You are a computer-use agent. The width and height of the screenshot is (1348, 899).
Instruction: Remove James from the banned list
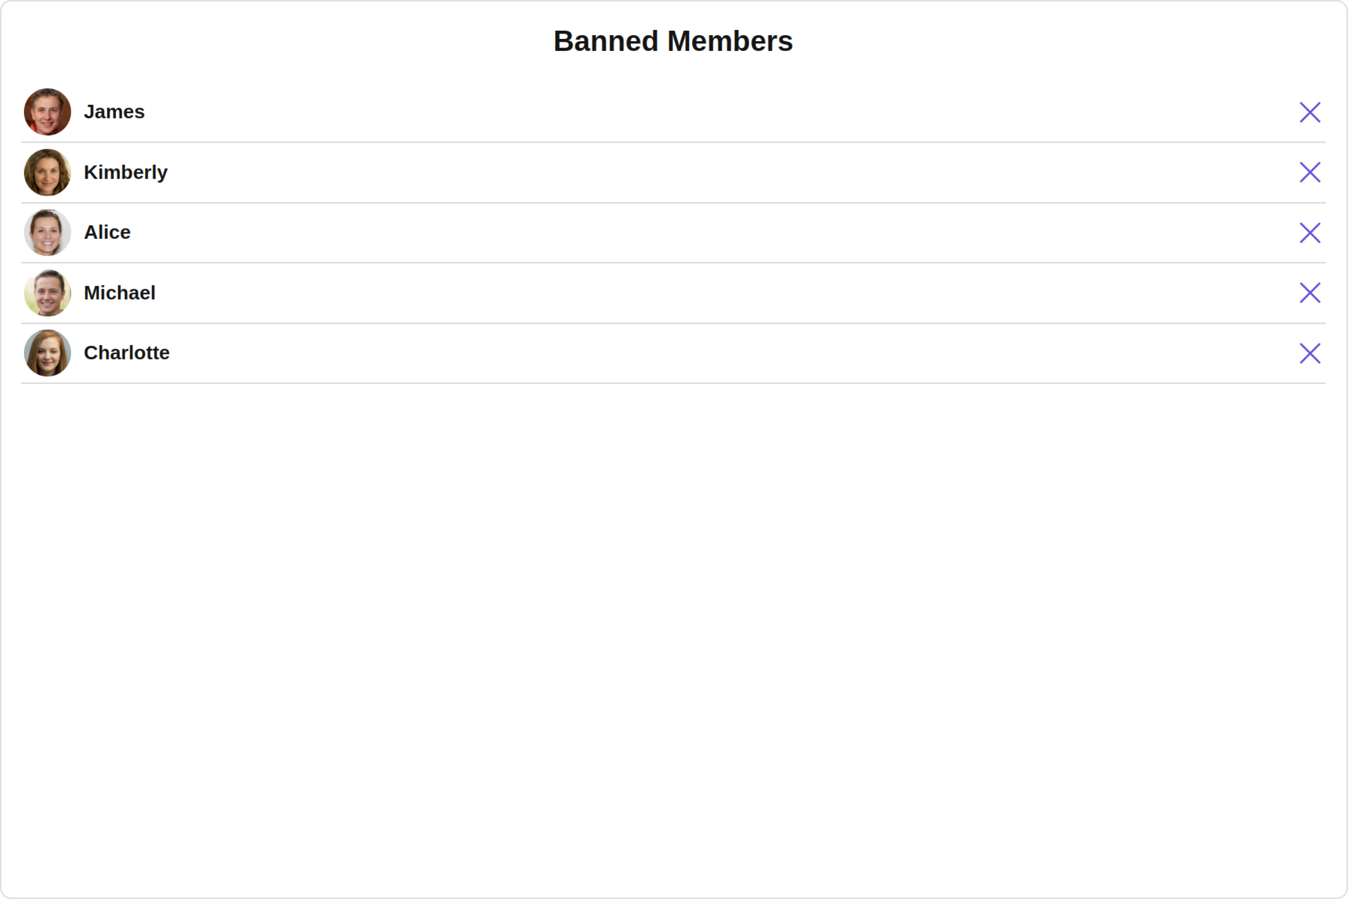[1310, 112]
